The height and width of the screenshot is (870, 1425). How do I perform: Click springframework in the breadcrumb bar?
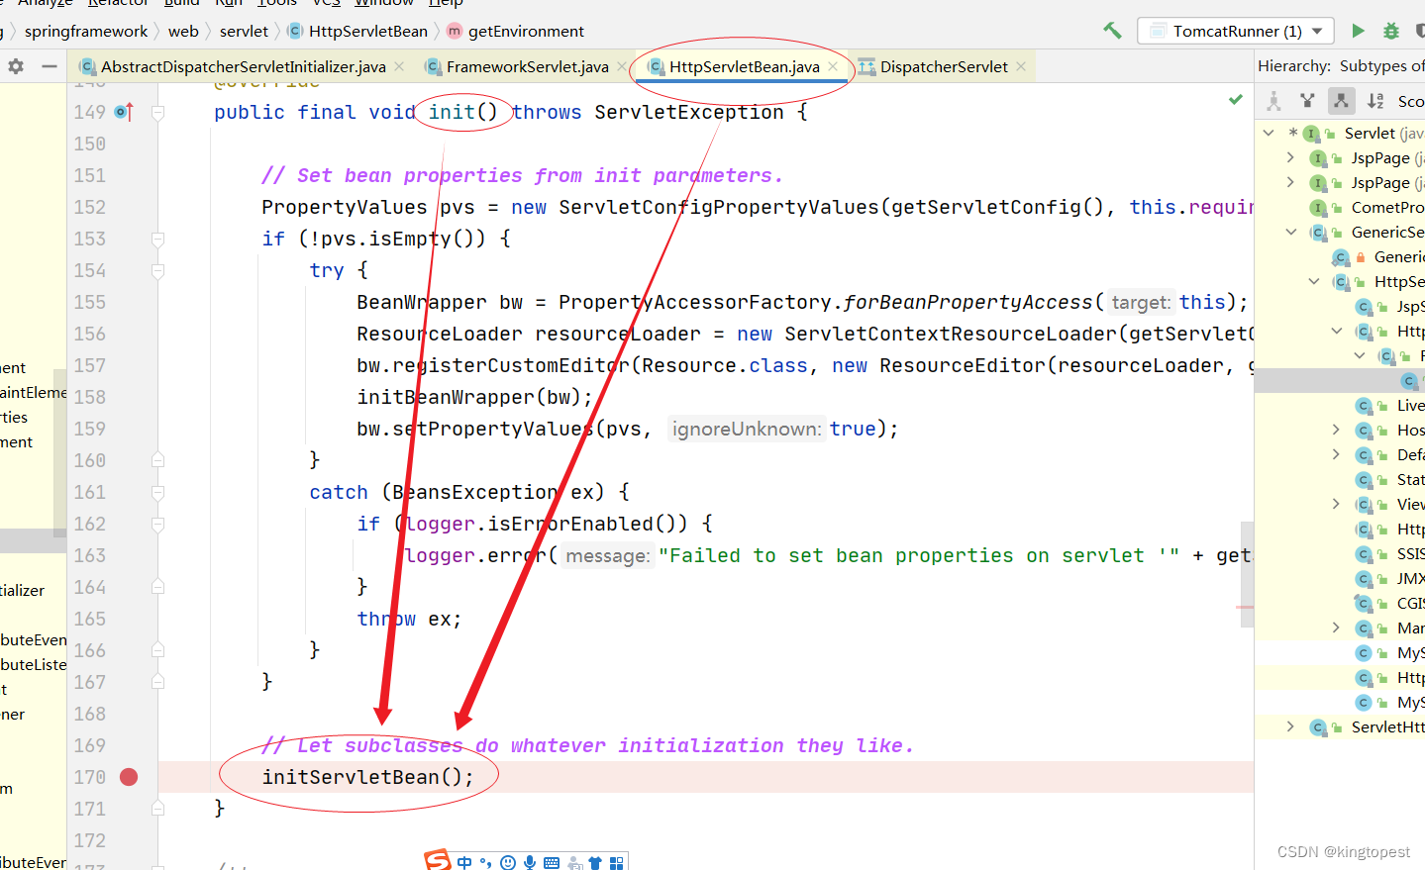[x=86, y=32]
